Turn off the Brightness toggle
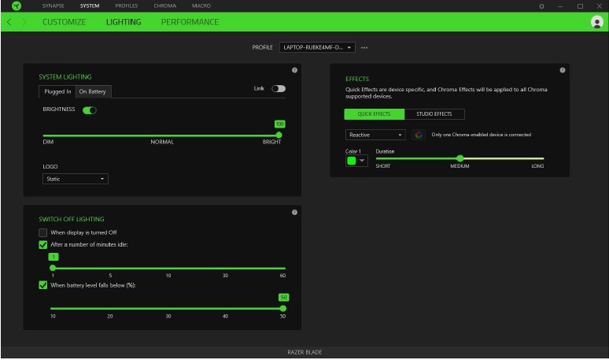609x360 pixels. pyautogui.click(x=90, y=110)
